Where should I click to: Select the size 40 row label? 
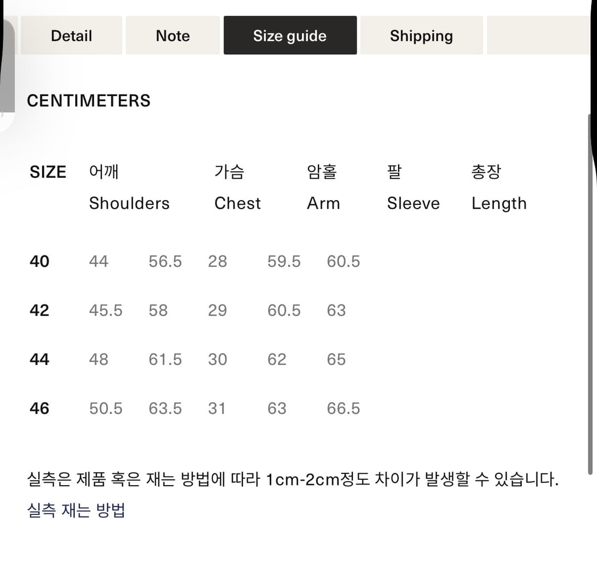[x=39, y=261]
